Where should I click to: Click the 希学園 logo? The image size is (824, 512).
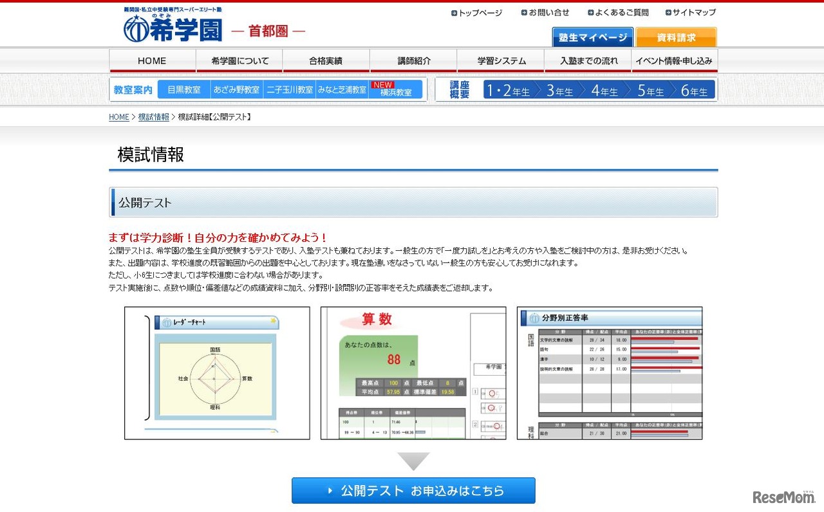tap(173, 26)
